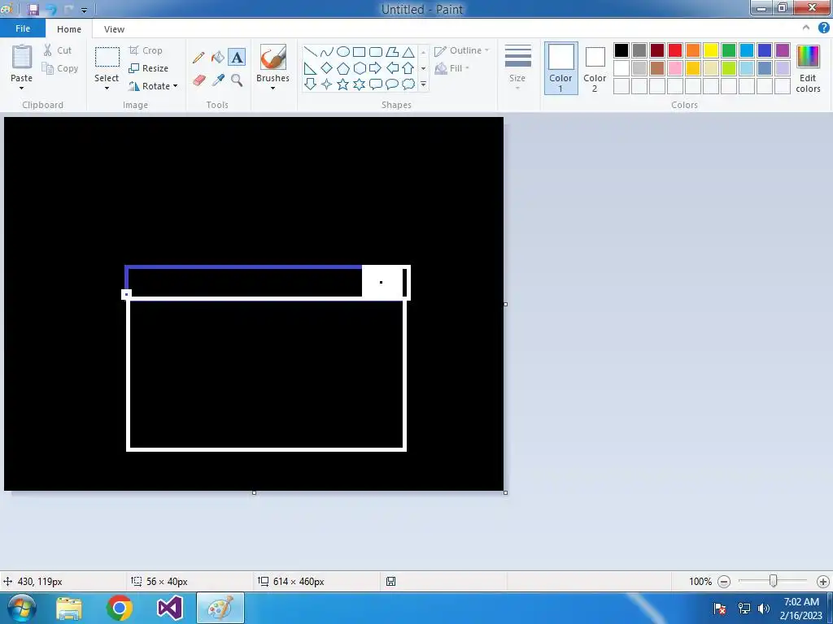
Task: Choose the Down arrow shape
Action: (310, 84)
